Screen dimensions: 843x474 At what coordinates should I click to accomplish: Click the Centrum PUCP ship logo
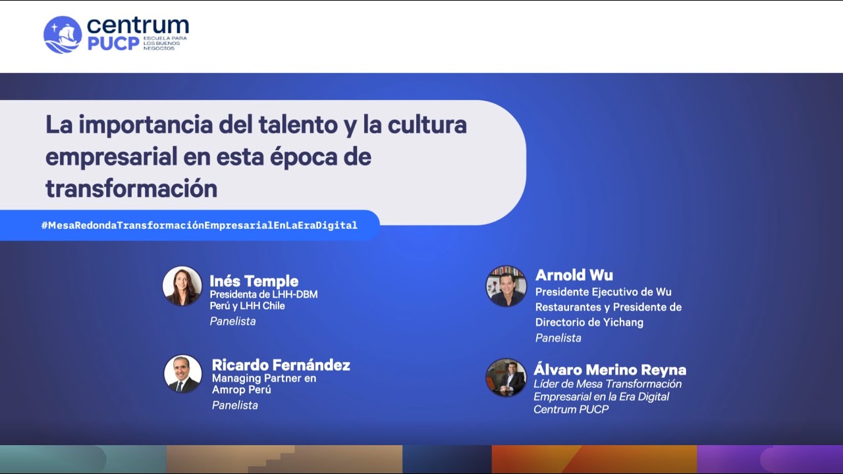pyautogui.click(x=63, y=35)
